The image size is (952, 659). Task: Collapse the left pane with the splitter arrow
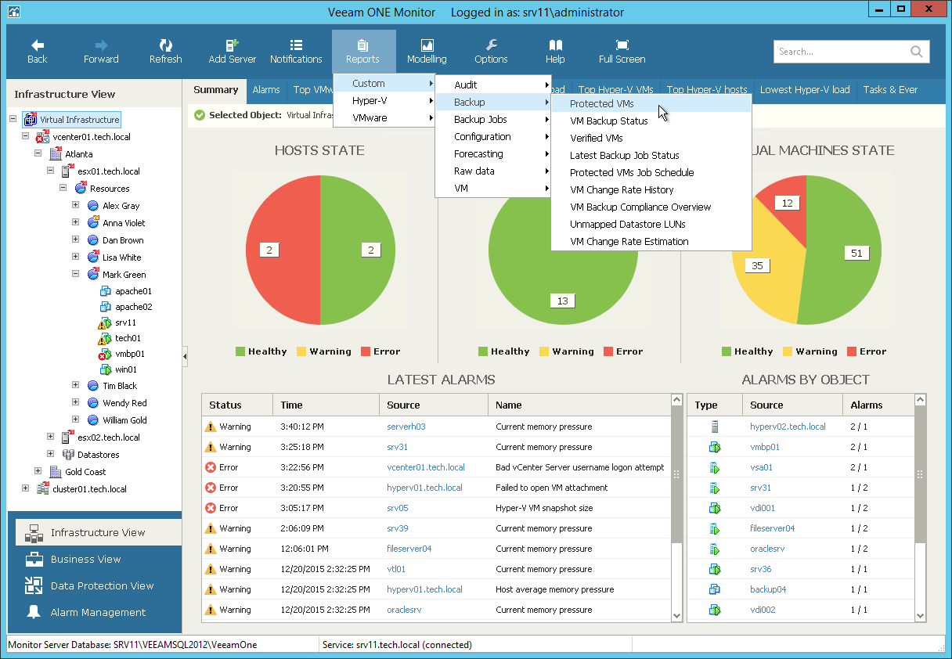(185, 356)
